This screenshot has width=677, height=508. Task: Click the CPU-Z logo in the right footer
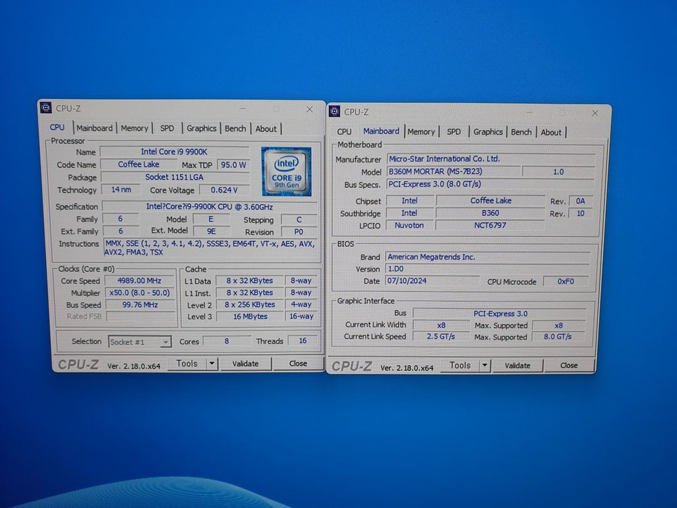click(x=353, y=365)
